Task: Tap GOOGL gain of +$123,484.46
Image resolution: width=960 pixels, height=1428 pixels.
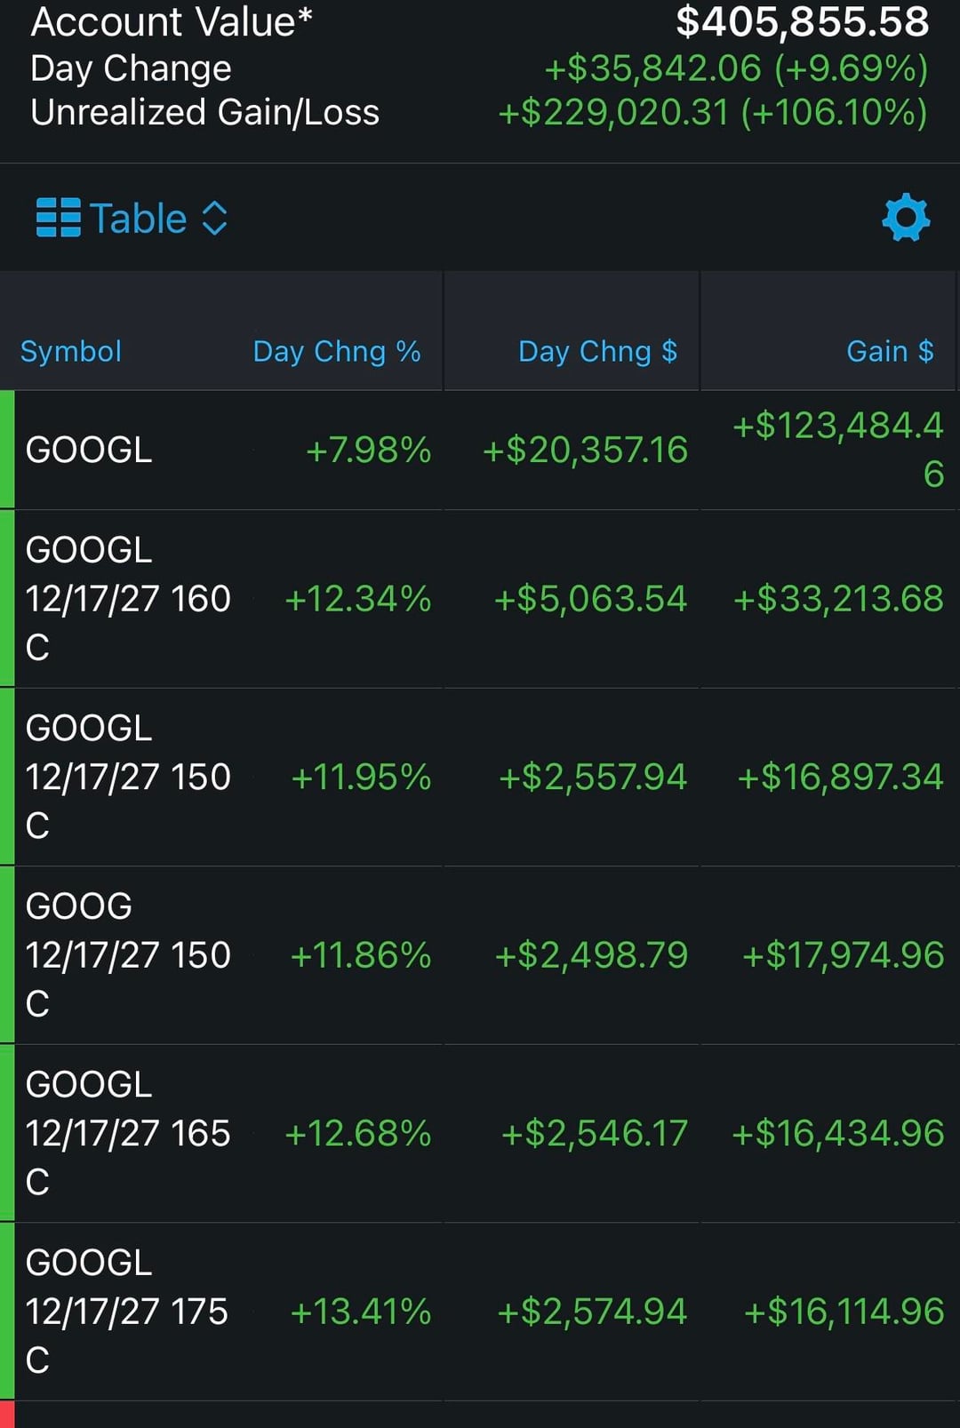Action: point(836,449)
